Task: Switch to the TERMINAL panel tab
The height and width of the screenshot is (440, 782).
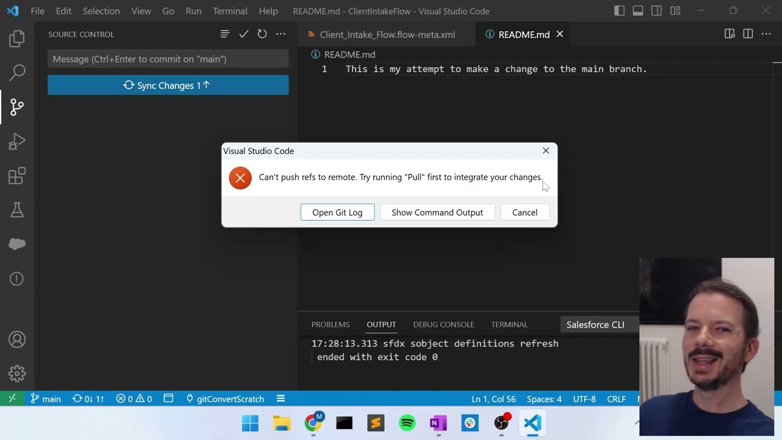Action: point(510,324)
